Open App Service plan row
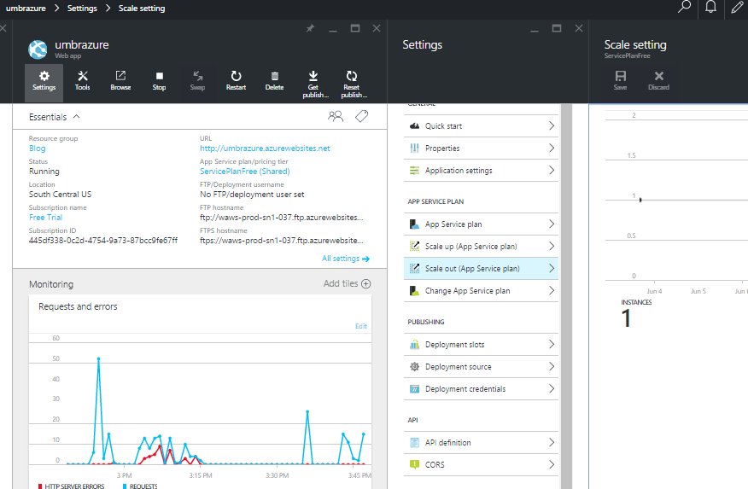Screen dimensions: 748x489 481,224
